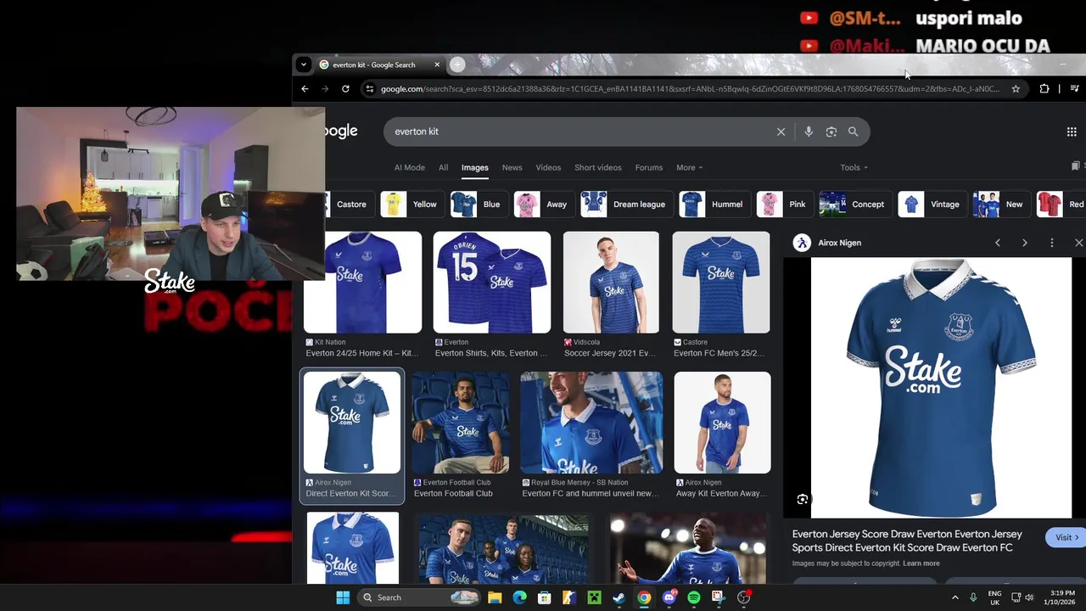This screenshot has height=611, width=1086.
Task: Open Everton Jersey Score Draw title link
Action: 907,541
